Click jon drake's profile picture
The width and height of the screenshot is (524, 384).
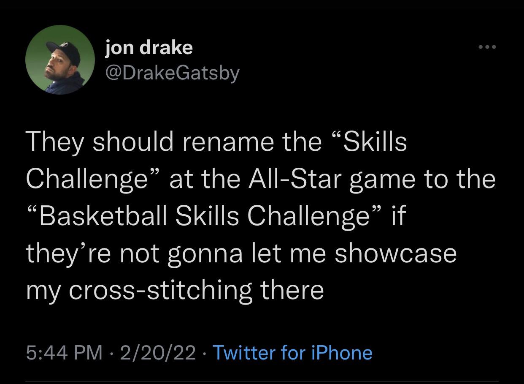tap(59, 60)
